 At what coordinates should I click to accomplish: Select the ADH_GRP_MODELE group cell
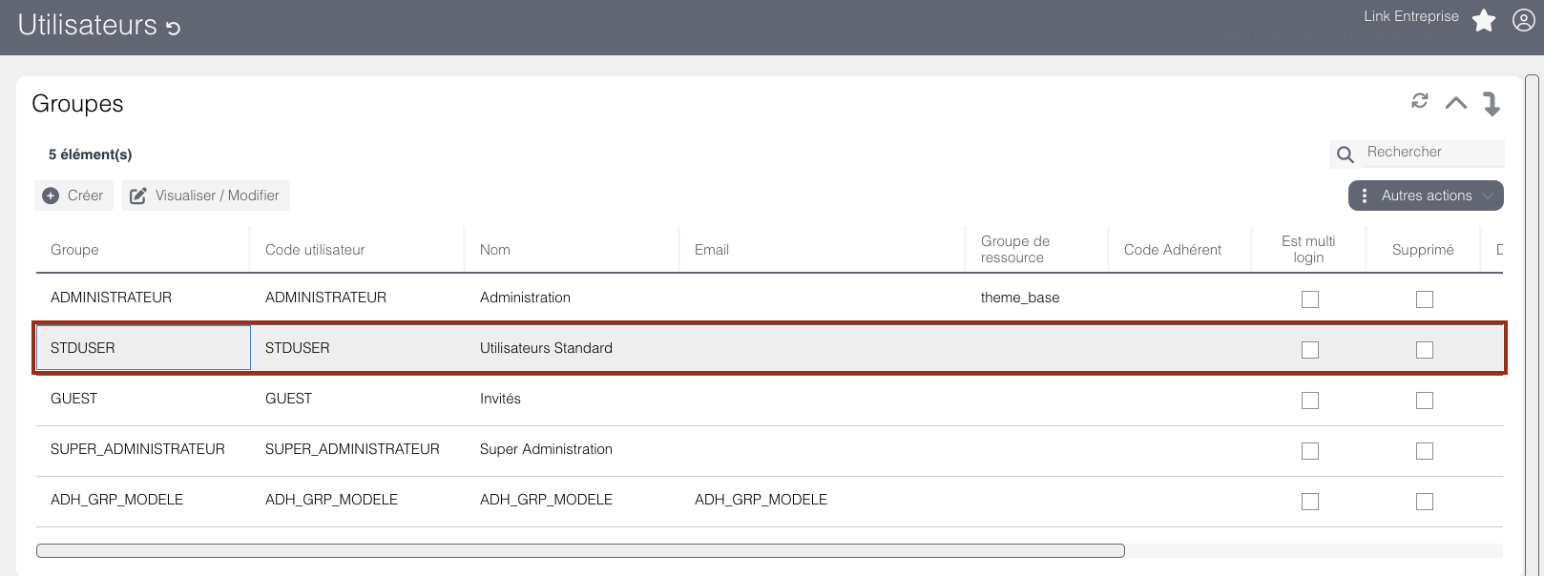143,500
